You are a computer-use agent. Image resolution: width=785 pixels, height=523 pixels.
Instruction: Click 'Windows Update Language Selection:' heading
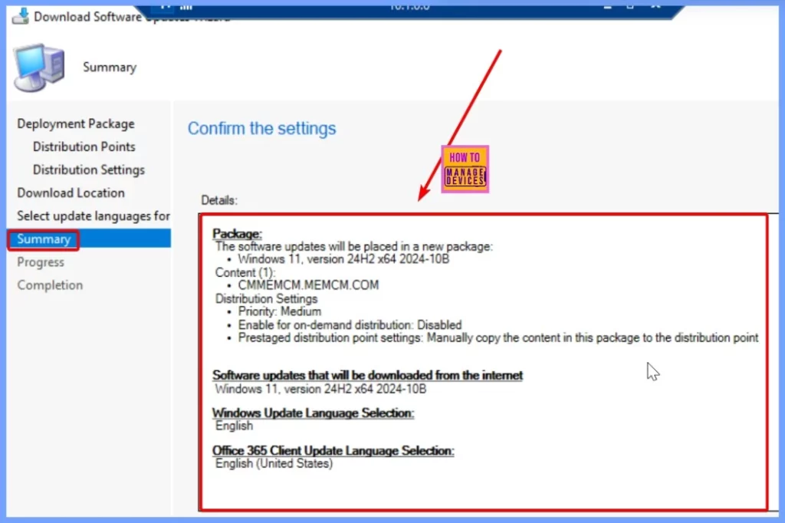point(313,413)
